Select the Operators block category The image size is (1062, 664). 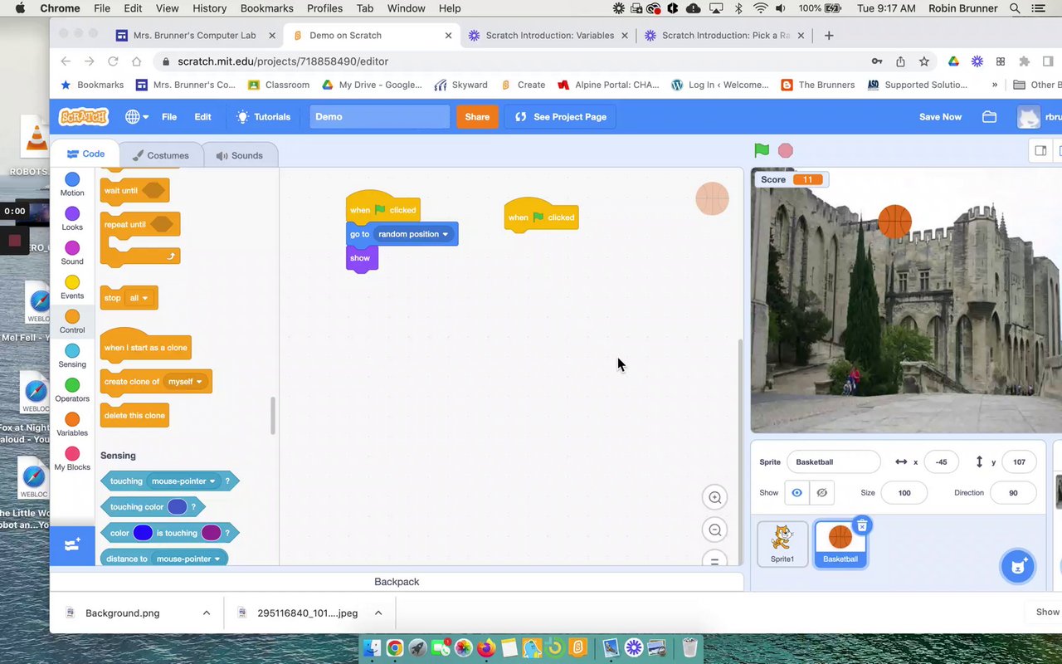(x=72, y=390)
